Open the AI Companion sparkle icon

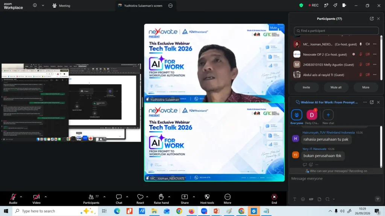coord(335,5)
